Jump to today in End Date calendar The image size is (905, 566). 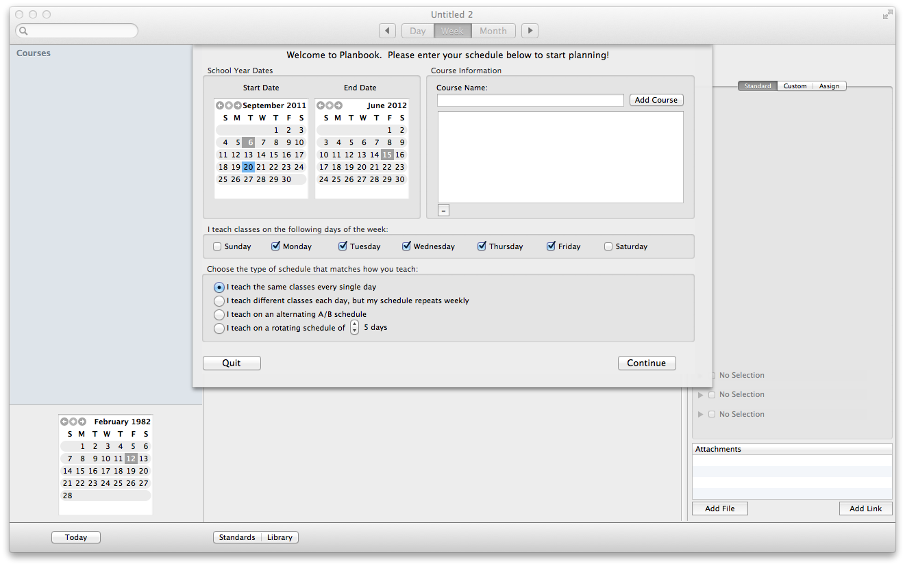pos(330,105)
